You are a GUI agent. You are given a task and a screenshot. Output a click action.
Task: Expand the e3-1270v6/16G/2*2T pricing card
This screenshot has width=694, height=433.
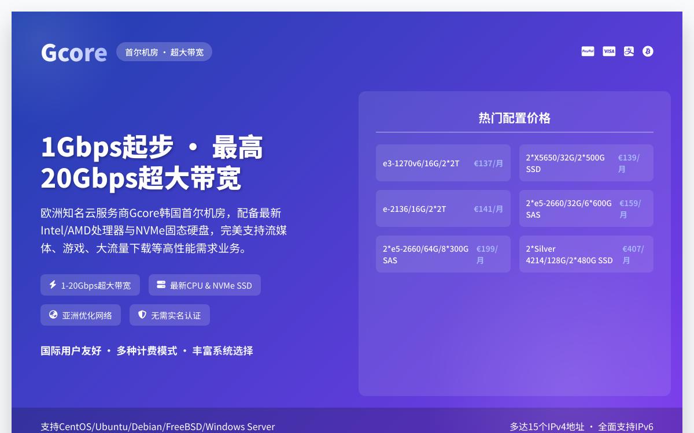(x=443, y=163)
